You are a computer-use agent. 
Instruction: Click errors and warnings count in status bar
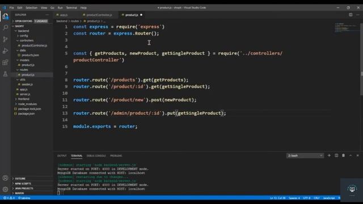pos(9,198)
